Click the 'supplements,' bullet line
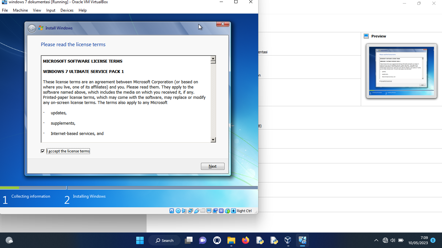Viewport: 442px width, 248px height. tap(63, 123)
